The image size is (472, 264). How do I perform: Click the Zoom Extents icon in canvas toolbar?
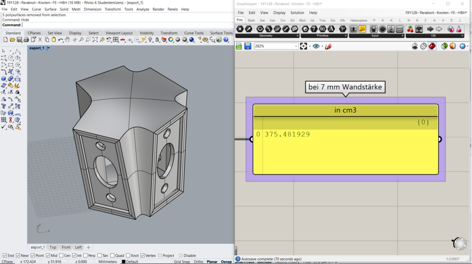pyautogui.click(x=303, y=46)
